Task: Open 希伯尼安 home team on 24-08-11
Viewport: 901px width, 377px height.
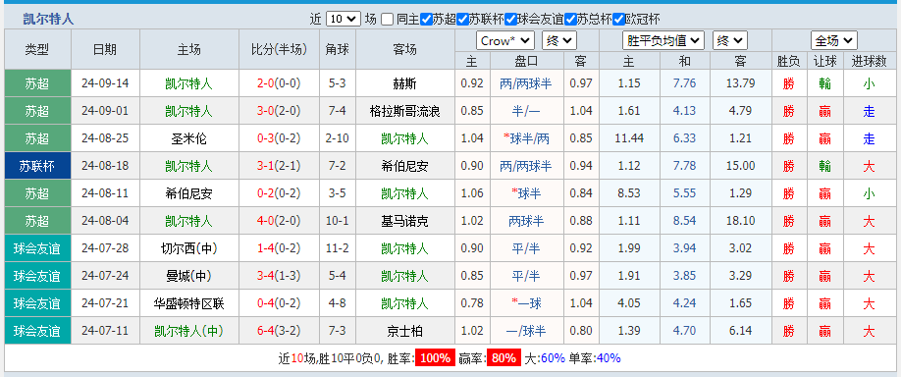Action: (x=189, y=193)
